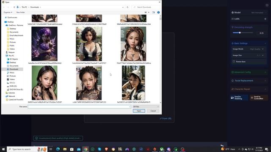271x152 pixels.
Task: Click the Send to ControlNet button
Action: coord(259,98)
